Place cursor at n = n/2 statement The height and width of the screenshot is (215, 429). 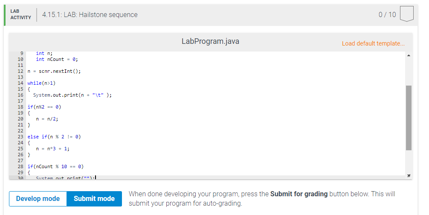coord(47,119)
